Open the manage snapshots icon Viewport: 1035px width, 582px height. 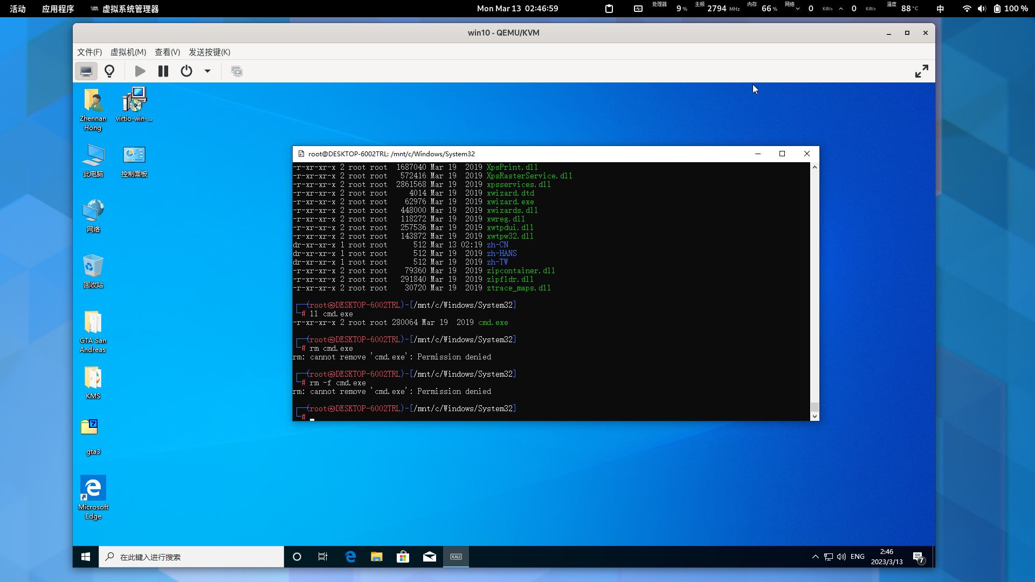[237, 71]
